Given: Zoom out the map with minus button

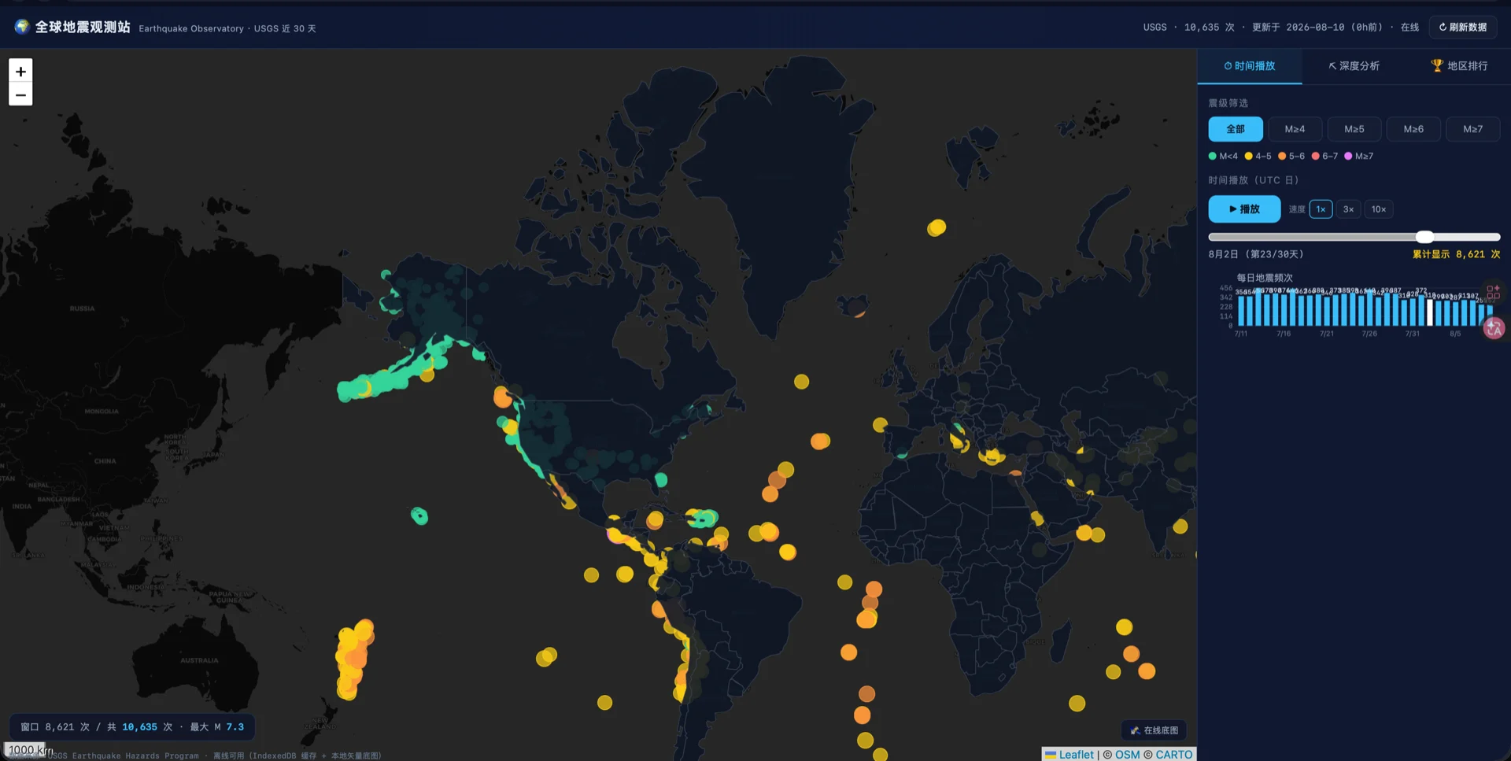Looking at the screenshot, I should (x=20, y=95).
